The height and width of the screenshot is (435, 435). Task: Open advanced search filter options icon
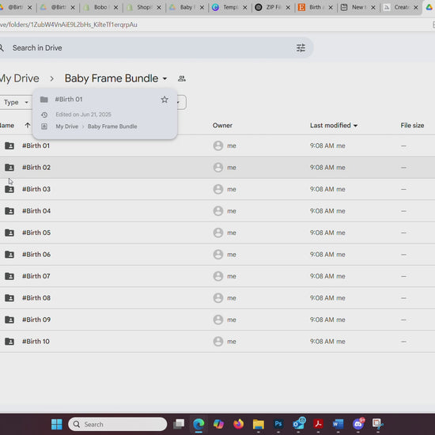pos(301,48)
